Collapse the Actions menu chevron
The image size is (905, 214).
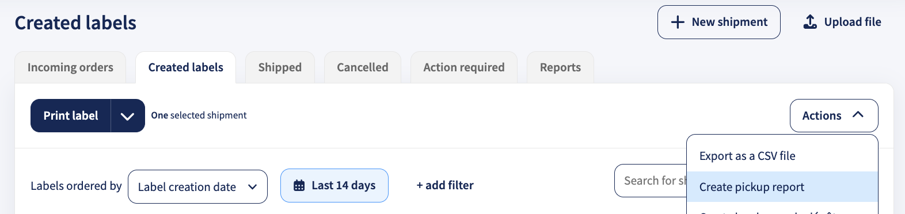coord(858,114)
